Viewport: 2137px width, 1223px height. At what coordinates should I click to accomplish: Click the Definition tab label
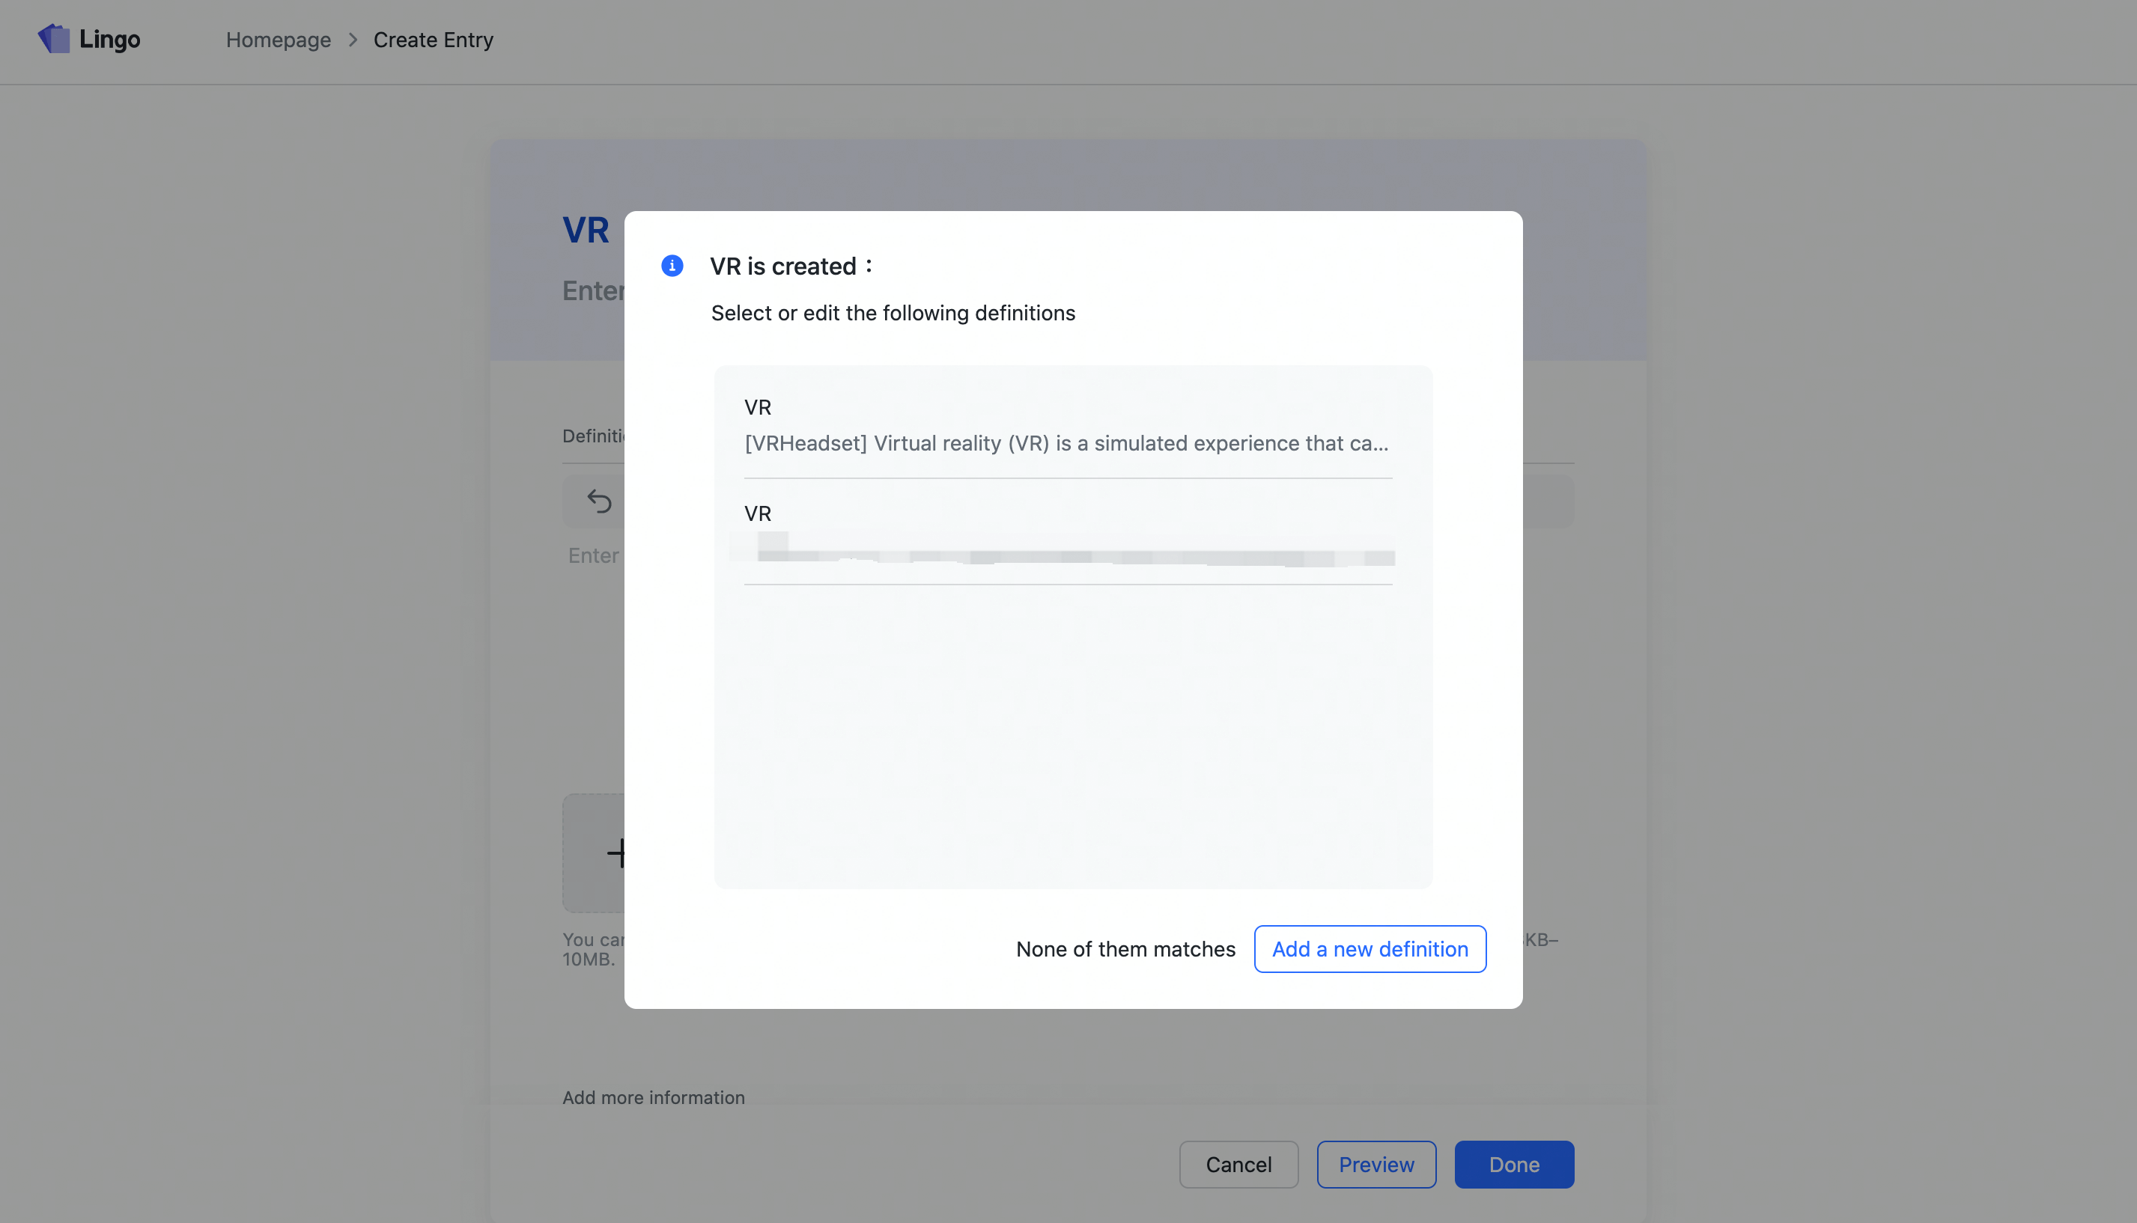click(593, 436)
